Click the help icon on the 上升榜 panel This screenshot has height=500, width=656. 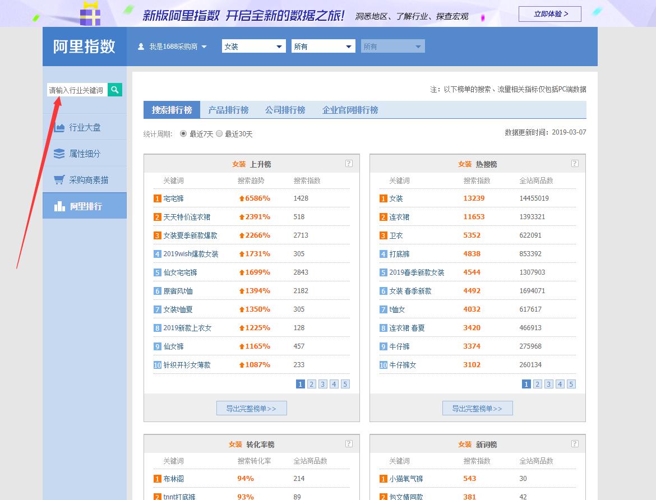coord(349,164)
